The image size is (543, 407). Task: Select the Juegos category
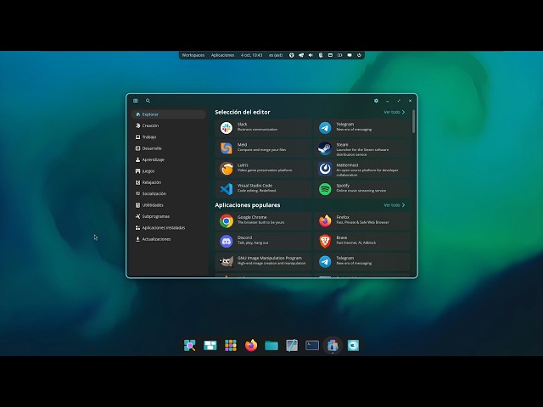coord(169,171)
